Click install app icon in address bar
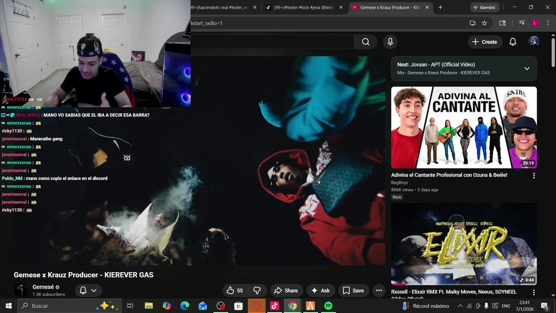 pyautogui.click(x=473, y=23)
